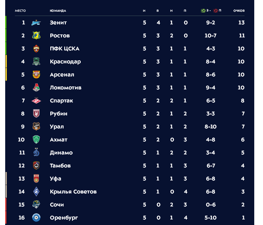Click the Ростов team crest
Viewport: 263px width, 225px height.
(36, 35)
